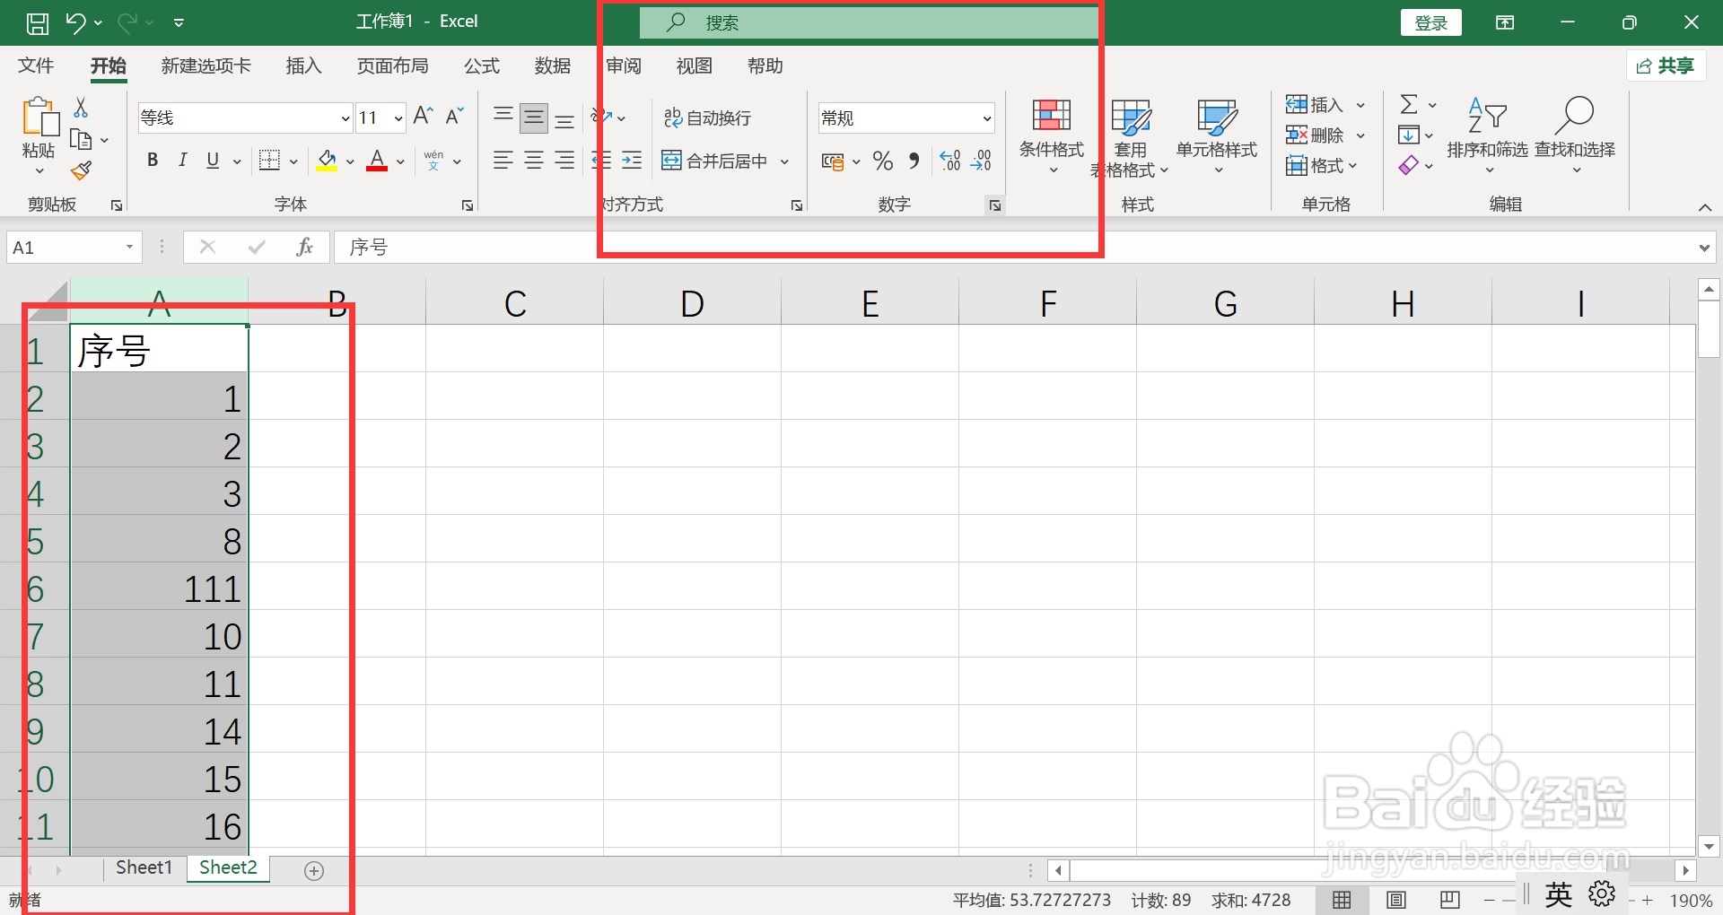This screenshot has width=1723, height=915.
Task: Open 条件格式 (Conditional Formatting)
Action: click(1051, 135)
